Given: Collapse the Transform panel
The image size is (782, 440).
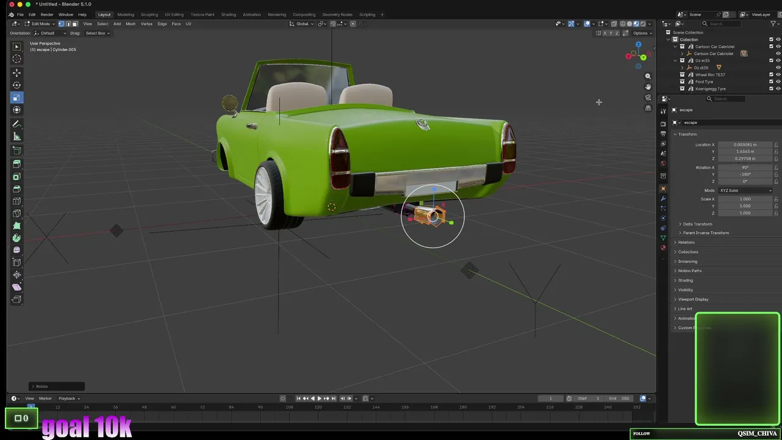Looking at the screenshot, I should tap(686, 134).
